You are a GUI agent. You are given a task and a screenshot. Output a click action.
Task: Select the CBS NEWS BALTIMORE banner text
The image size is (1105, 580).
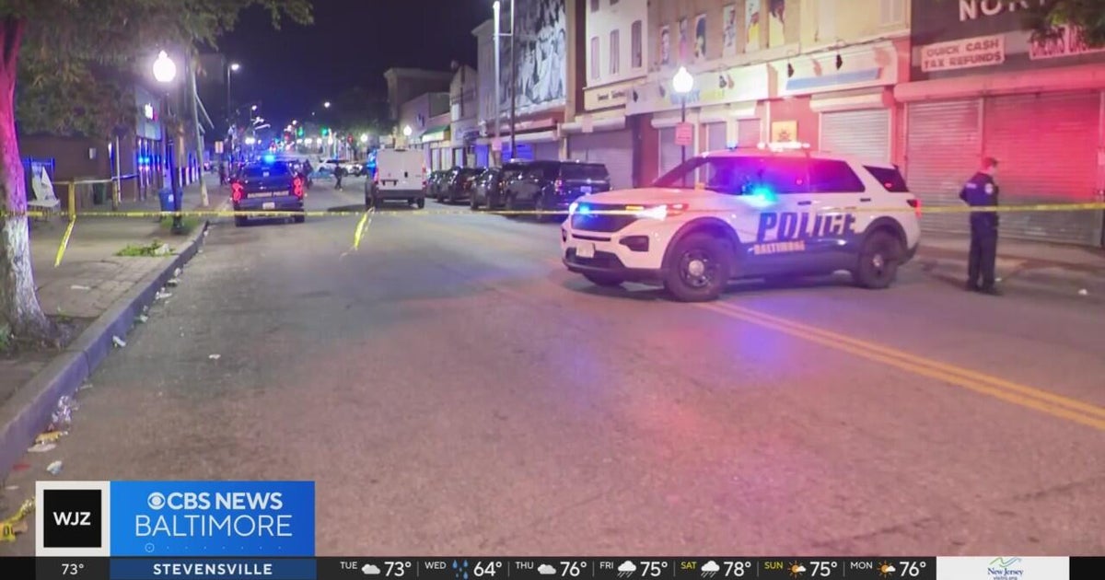coord(213,514)
